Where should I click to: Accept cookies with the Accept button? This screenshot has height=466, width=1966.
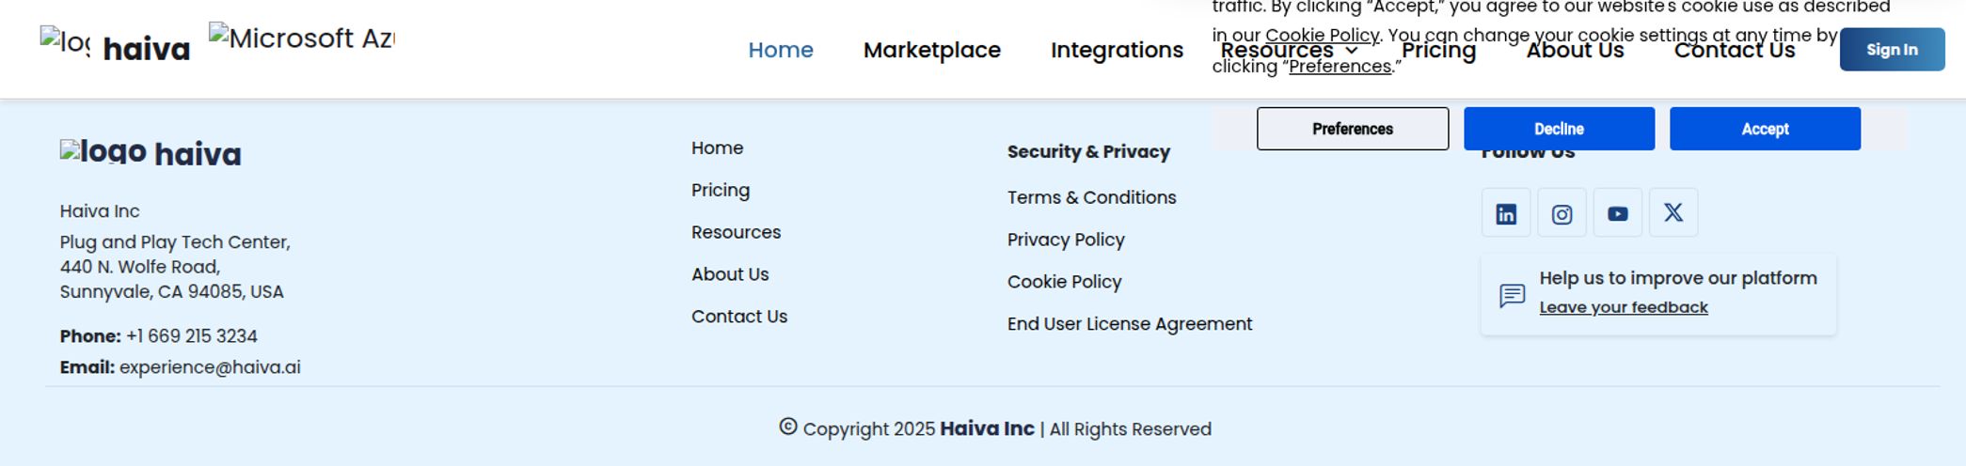pos(1765,129)
